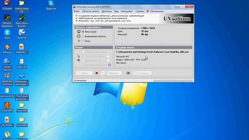
Task: Select the Project001 folder icon
Action: (22, 107)
